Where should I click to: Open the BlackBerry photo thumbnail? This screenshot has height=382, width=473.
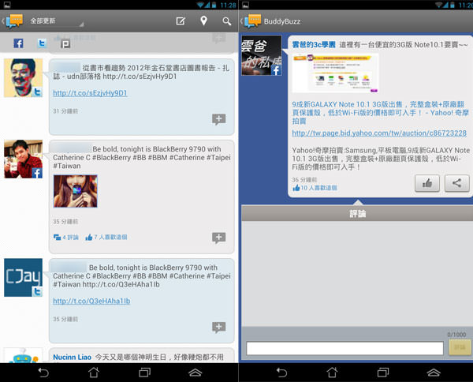pos(76,191)
